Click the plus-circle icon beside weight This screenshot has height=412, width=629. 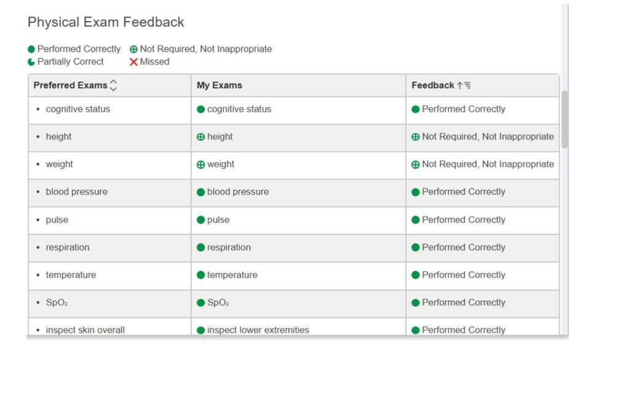coord(201,165)
